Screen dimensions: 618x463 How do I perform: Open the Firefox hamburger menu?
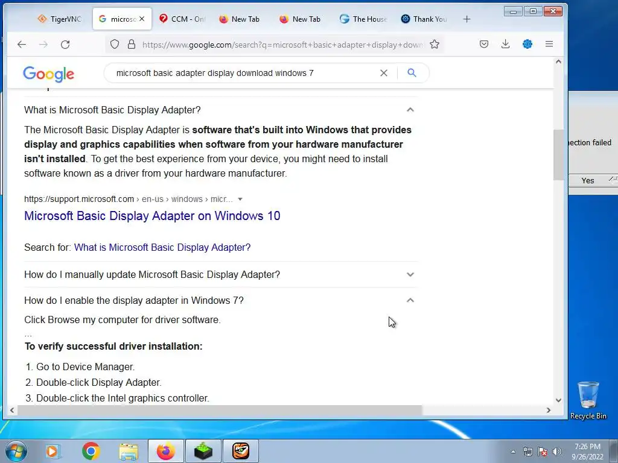[x=549, y=44]
